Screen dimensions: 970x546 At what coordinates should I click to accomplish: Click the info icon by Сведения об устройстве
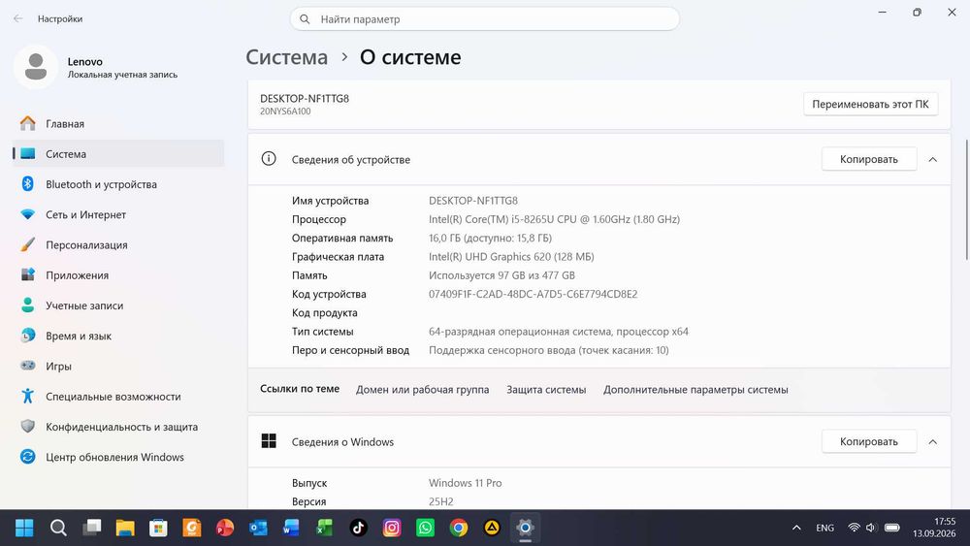pyautogui.click(x=269, y=159)
